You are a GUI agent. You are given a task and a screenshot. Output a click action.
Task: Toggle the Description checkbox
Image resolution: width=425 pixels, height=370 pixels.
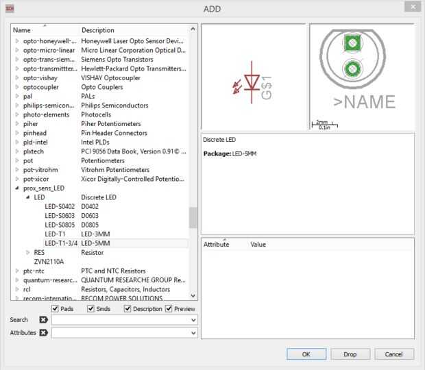127,308
